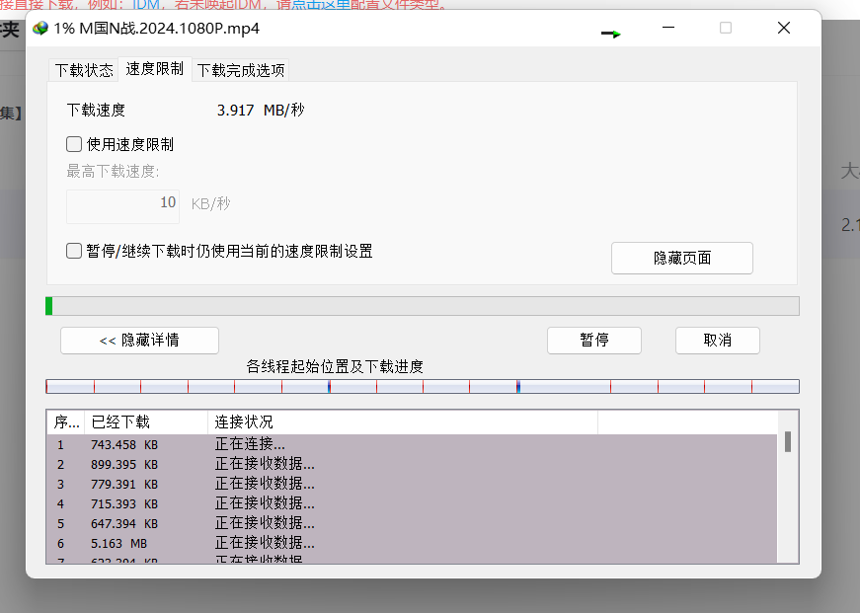Click the 连接状况 column header
The width and height of the screenshot is (860, 613).
[x=401, y=422]
